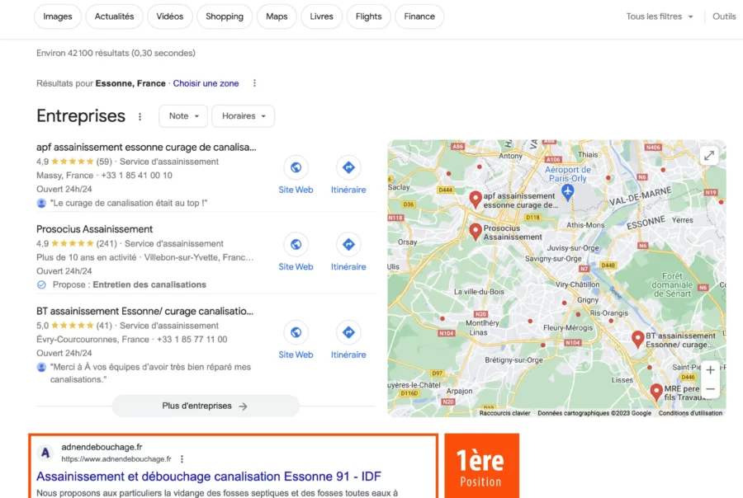Select the Prosocius Assainissement map pin
This screenshot has width=743, height=498.
pyautogui.click(x=476, y=231)
